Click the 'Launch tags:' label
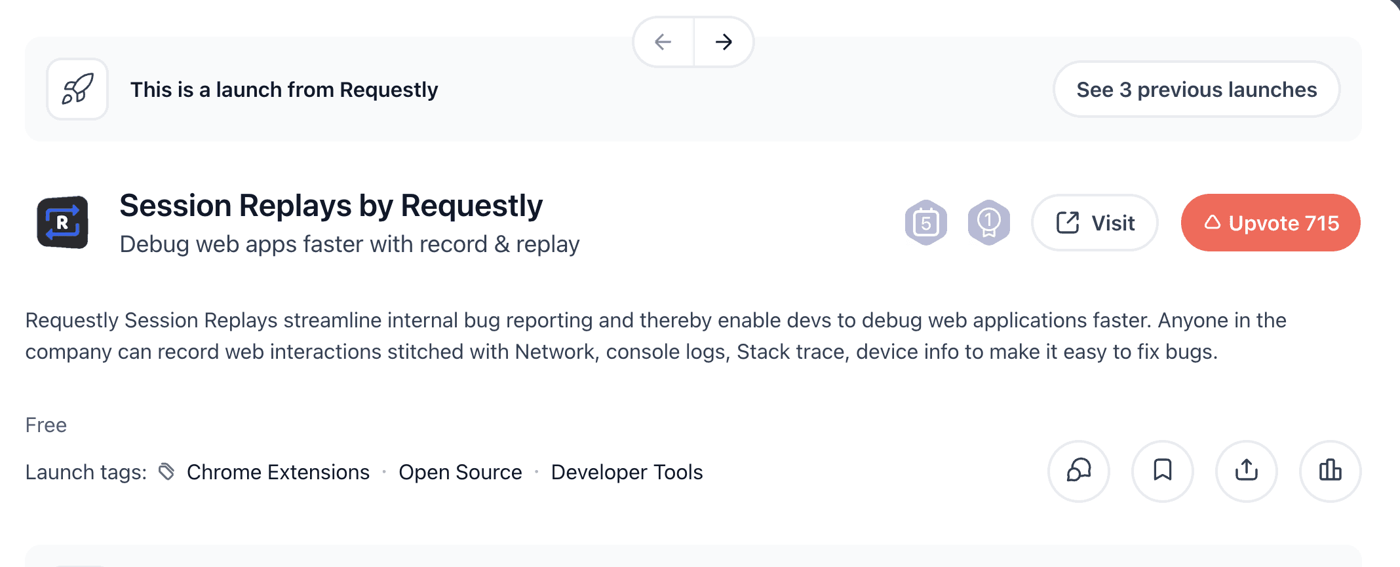1400x567 pixels. [86, 472]
